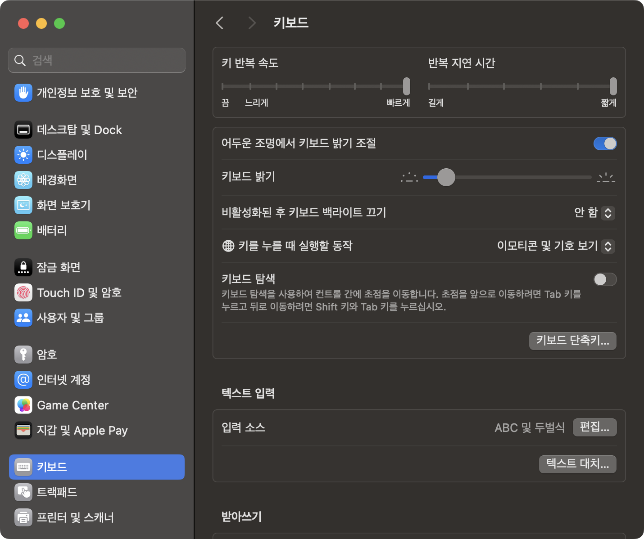Click the 입력 소스 label
This screenshot has width=644, height=539.
243,427
